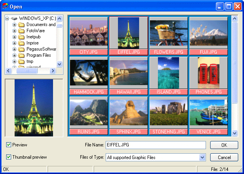Click in the File Name input field

156,145
